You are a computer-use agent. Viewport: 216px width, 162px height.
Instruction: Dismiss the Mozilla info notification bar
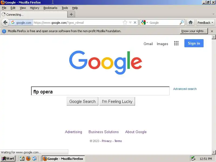point(212,31)
